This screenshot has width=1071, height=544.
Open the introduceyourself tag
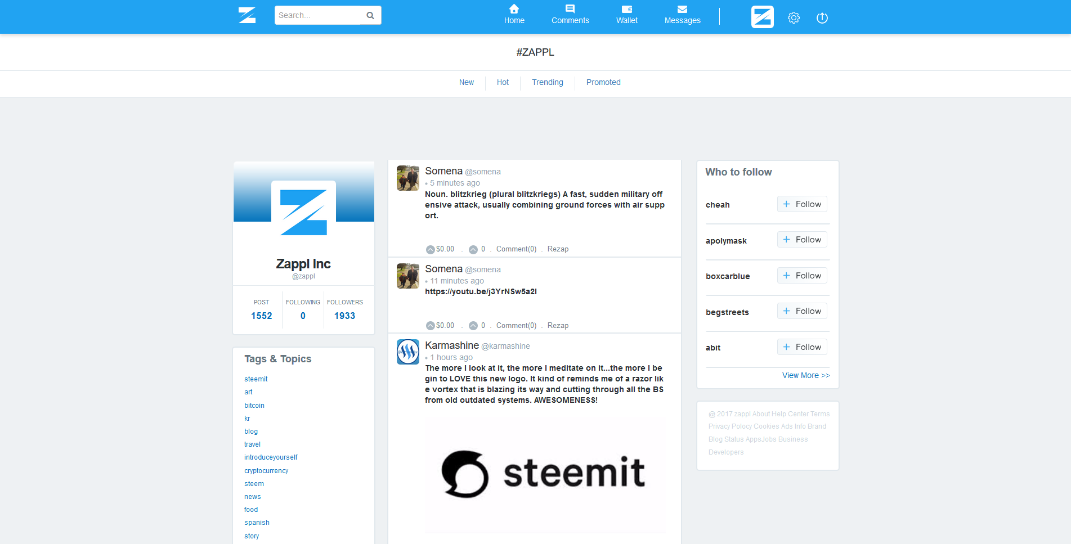271,457
